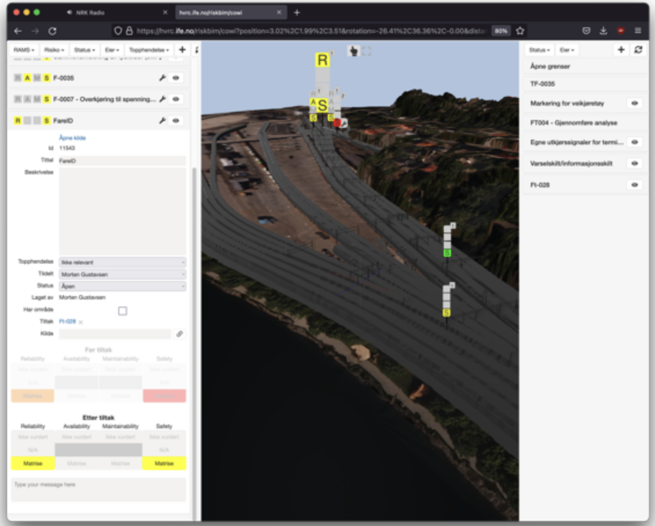Open the wrench tool for F-0007 row
Viewport: 655px width, 526px height.
(162, 99)
